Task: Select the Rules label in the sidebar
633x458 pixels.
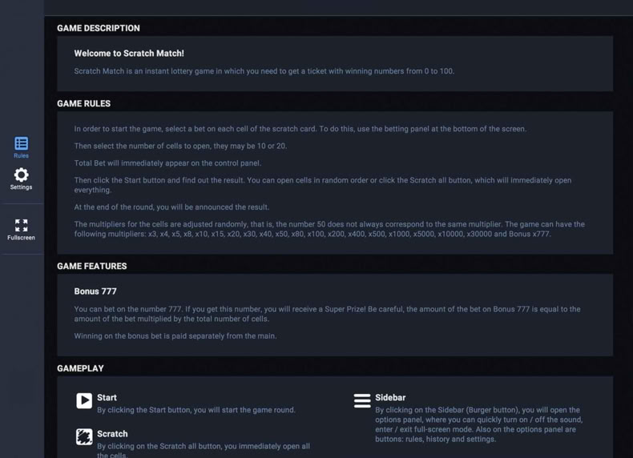Action: pos(21,156)
